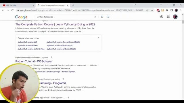Close the Google search tab
The width and height of the screenshot is (184, 103).
[68, 5]
